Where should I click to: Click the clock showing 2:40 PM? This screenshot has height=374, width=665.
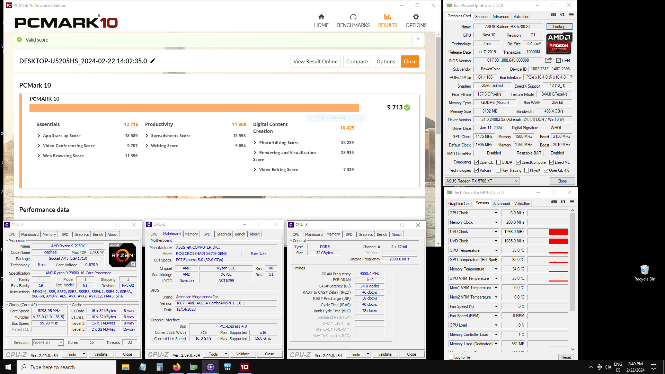pyautogui.click(x=635, y=364)
